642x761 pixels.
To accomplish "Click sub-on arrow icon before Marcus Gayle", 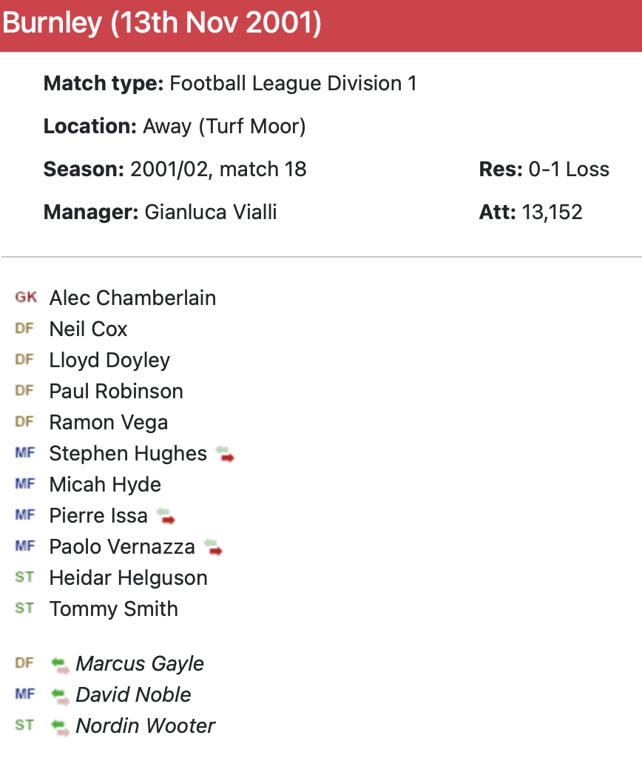I will click(x=61, y=665).
